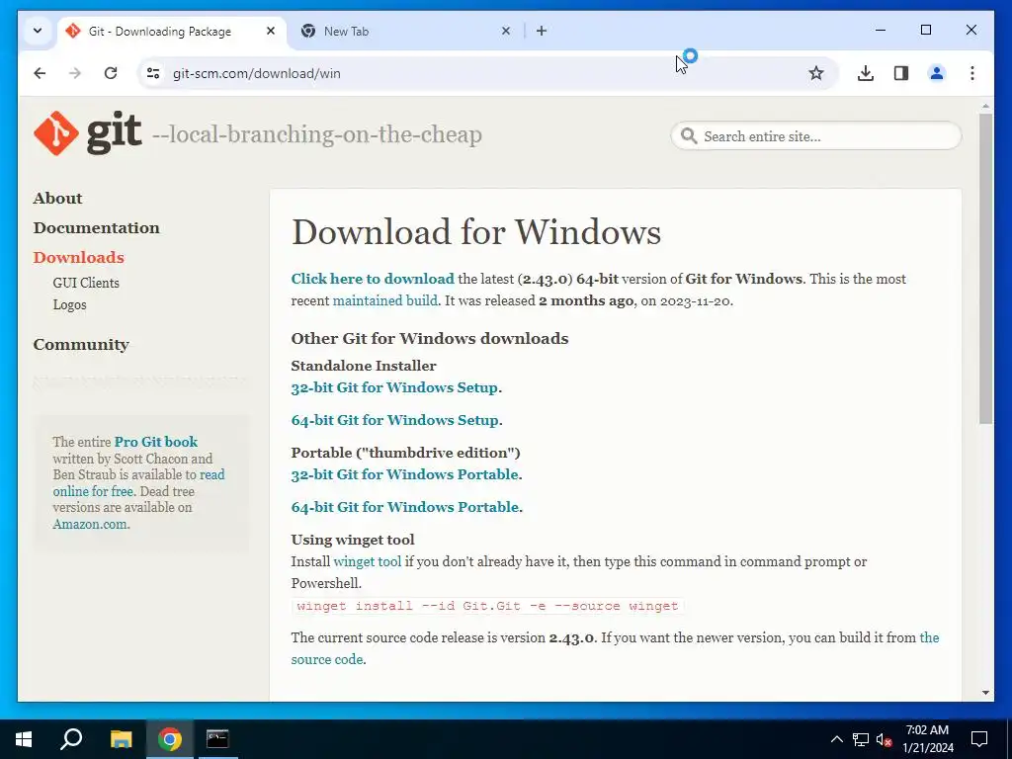Open the Downloads section
Screen dimensions: 1012x759
[x=79, y=257]
